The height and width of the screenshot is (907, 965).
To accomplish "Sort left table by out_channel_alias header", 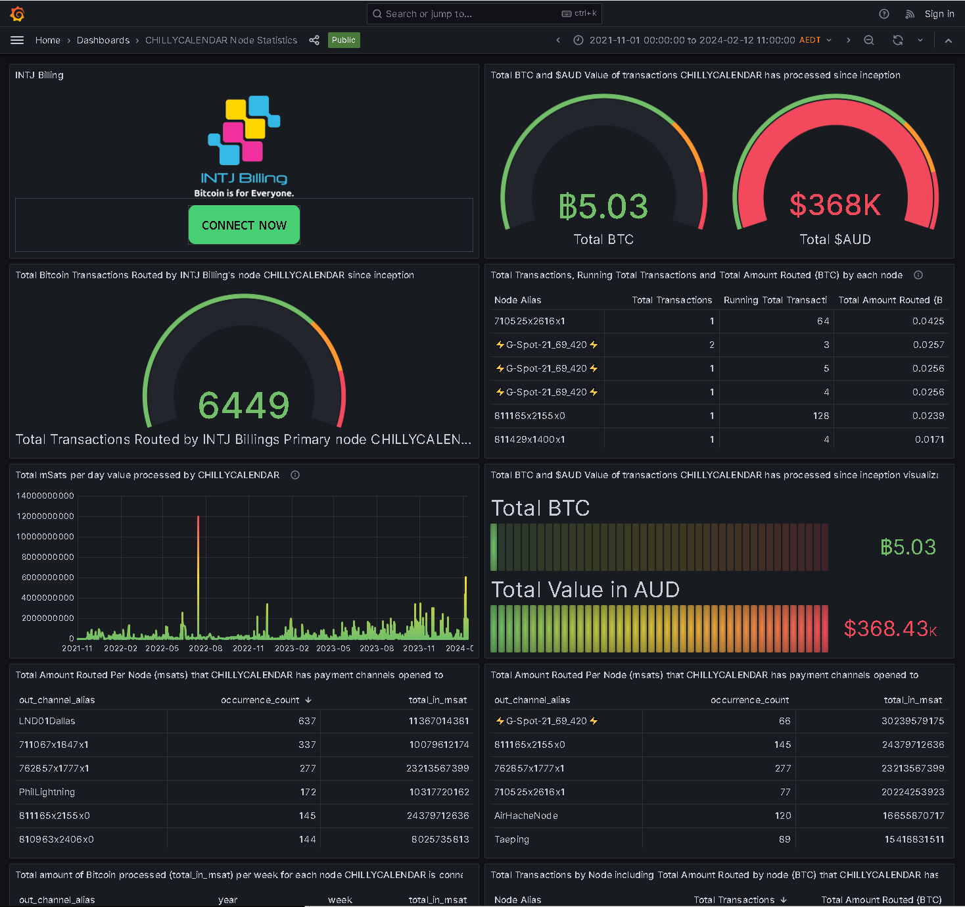I will click(57, 700).
